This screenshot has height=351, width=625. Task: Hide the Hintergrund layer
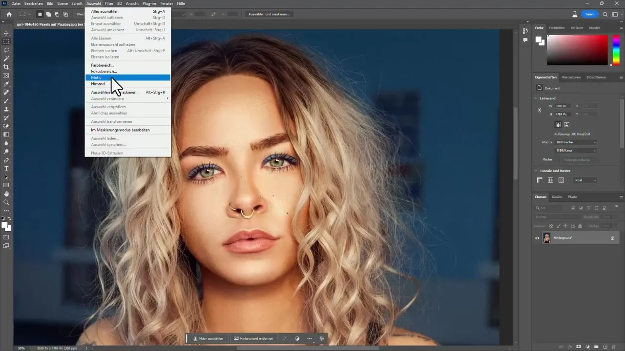[x=537, y=237]
